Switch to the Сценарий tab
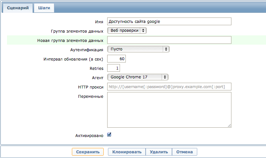The image size is (266, 158). [17, 8]
